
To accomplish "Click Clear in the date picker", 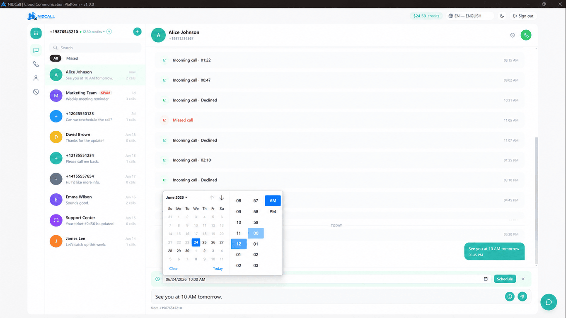I will [x=174, y=269].
